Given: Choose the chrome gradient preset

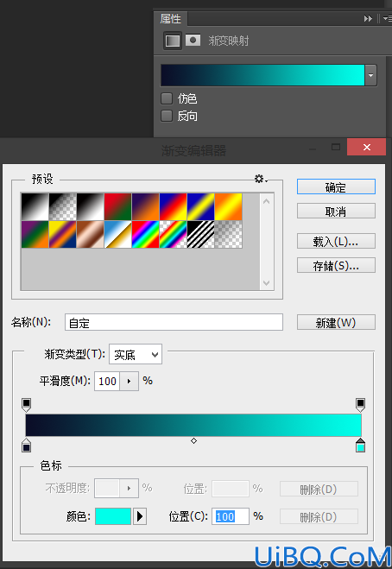Looking at the screenshot, I should (117, 235).
